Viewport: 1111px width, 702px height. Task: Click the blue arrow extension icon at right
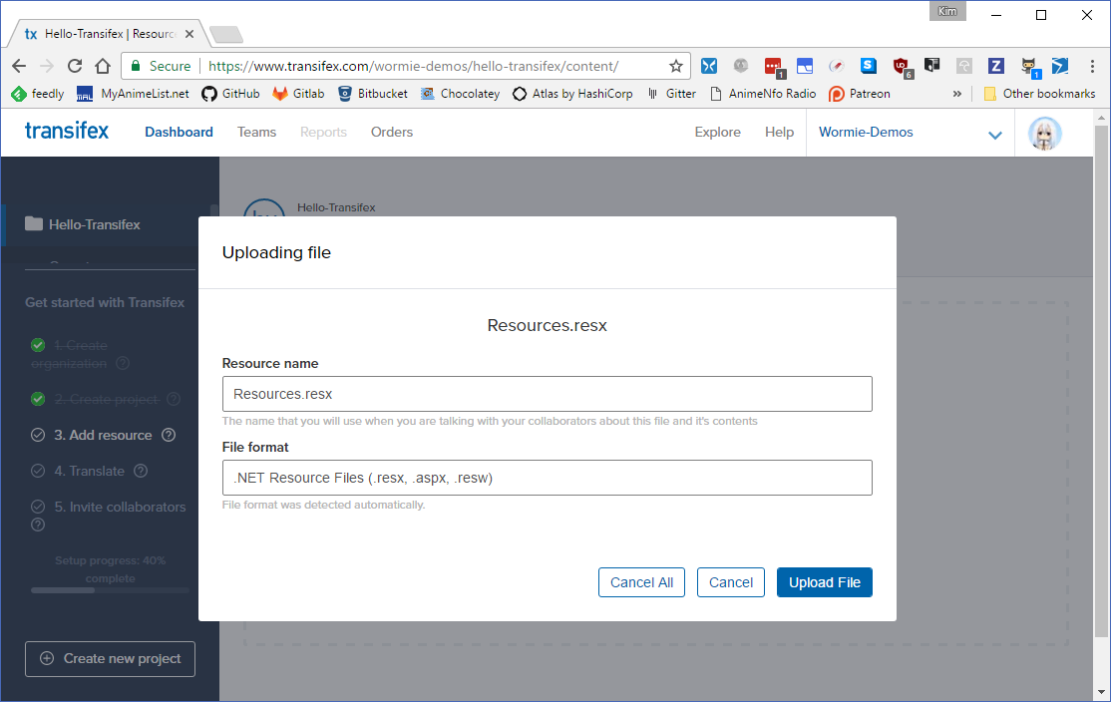(1059, 66)
